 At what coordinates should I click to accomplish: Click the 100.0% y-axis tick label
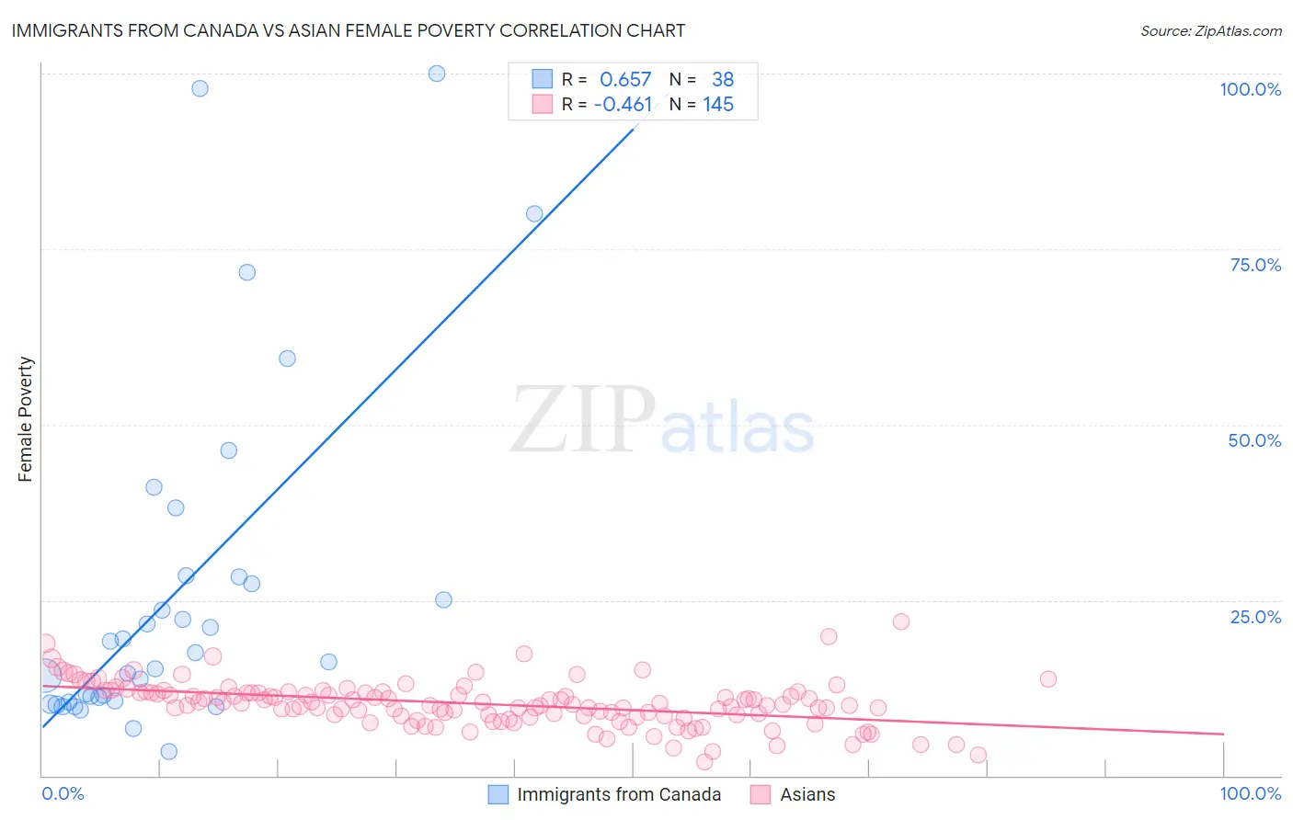point(1251,89)
